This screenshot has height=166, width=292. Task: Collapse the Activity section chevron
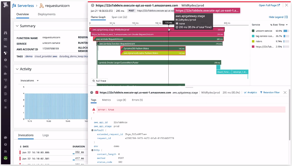(17, 69)
